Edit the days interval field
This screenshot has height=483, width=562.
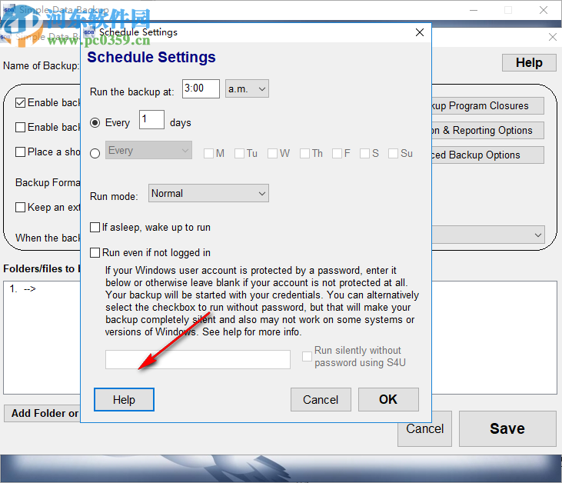151,119
